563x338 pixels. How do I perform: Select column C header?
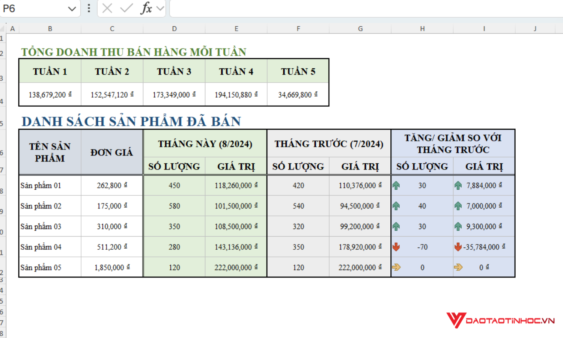[112, 29]
